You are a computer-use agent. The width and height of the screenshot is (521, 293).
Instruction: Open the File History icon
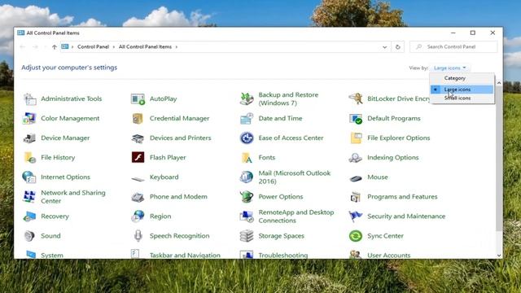click(x=29, y=158)
